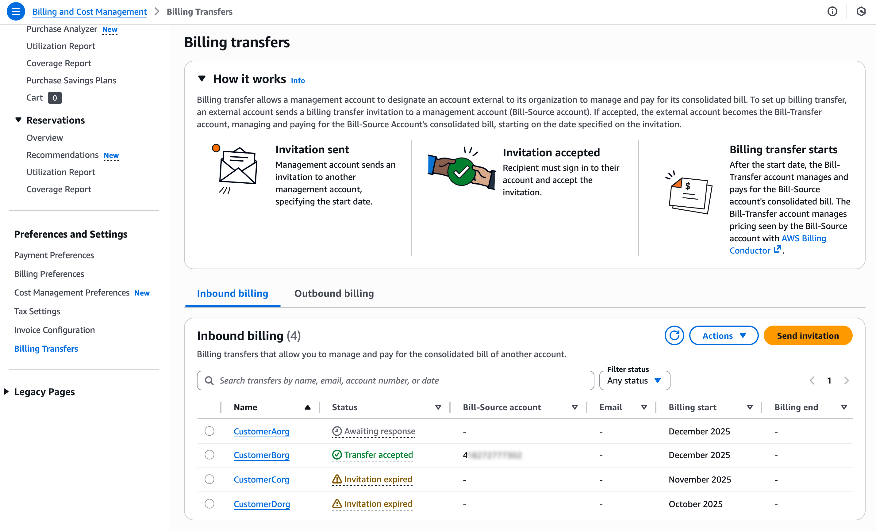Click the Bill-Source account column sort arrow
This screenshot has width=876, height=531.
point(574,407)
